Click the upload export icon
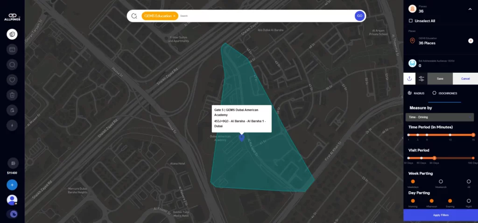Screen dimensions: 478x223 point(409,78)
